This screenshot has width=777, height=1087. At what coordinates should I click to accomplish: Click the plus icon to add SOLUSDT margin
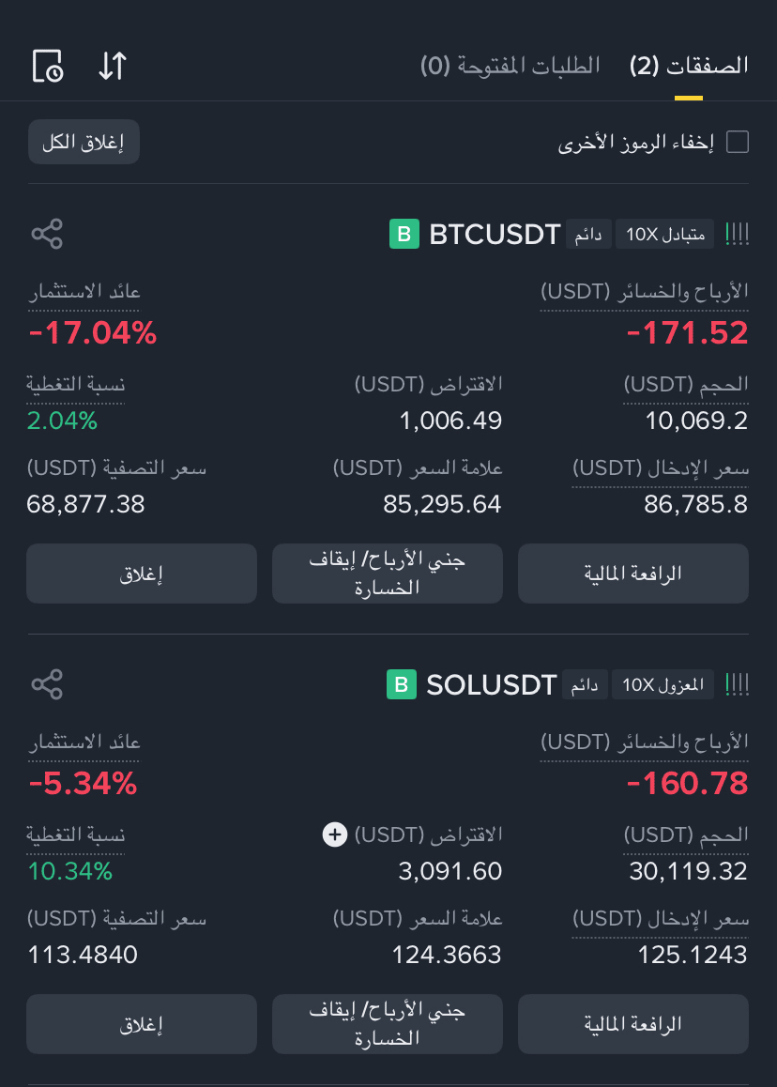point(335,834)
